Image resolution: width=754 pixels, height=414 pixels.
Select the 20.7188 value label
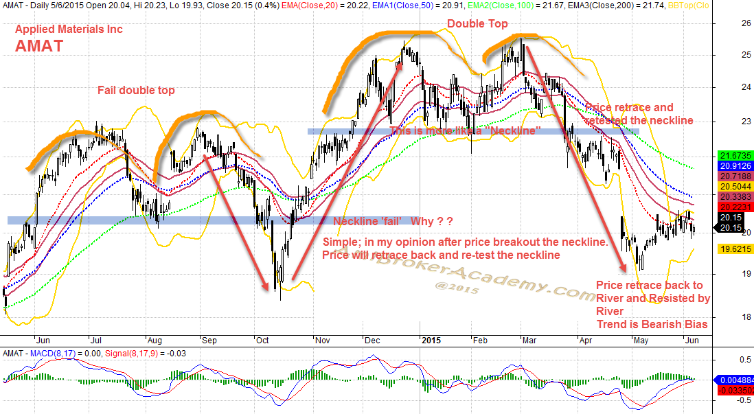pos(735,176)
